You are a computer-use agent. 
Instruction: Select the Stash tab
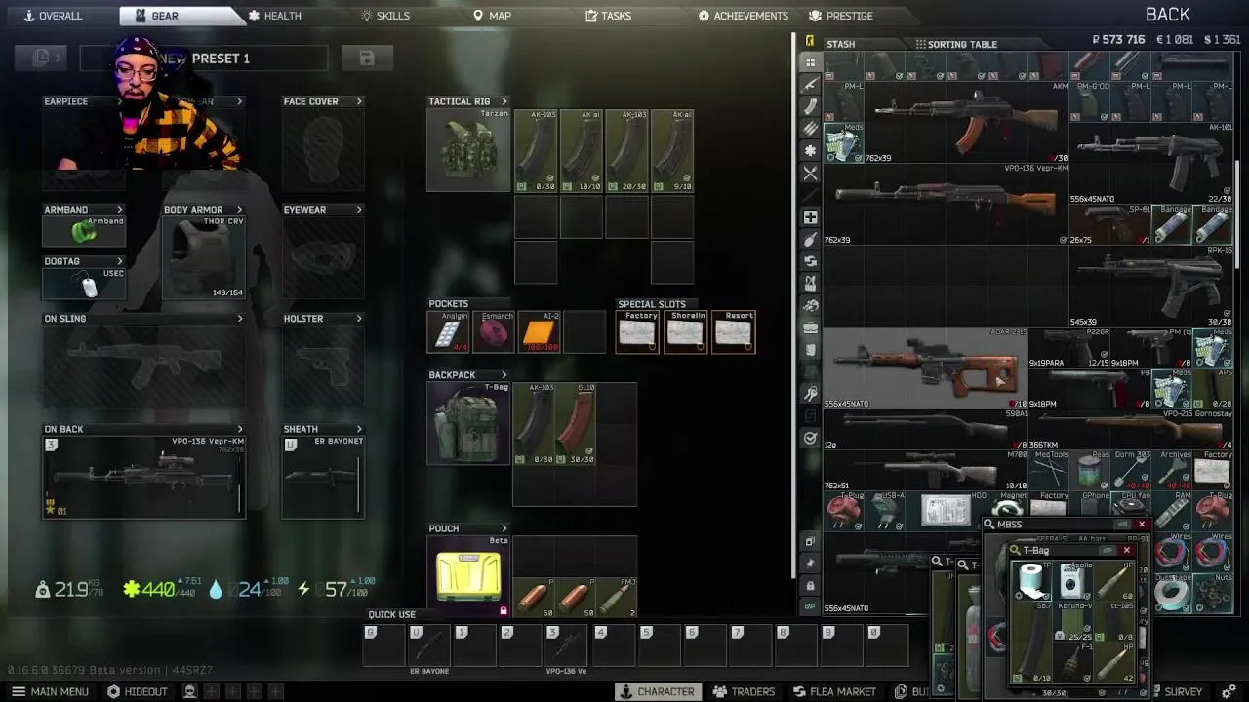coord(840,44)
